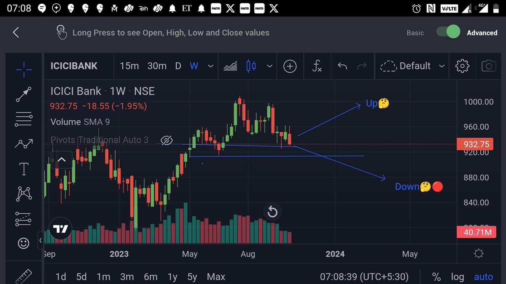Open chart settings gear

(x=463, y=66)
